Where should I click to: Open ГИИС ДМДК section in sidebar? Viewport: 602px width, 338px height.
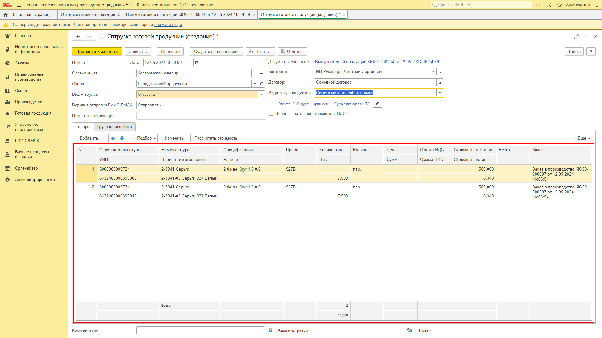pyautogui.click(x=27, y=141)
